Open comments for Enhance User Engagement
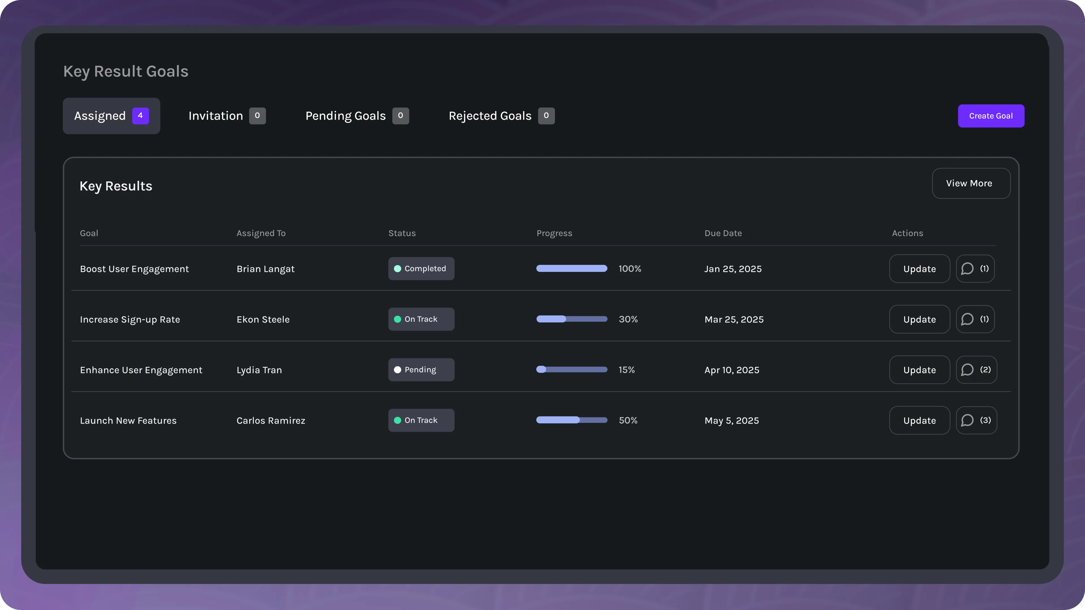1085x610 pixels. tap(976, 370)
